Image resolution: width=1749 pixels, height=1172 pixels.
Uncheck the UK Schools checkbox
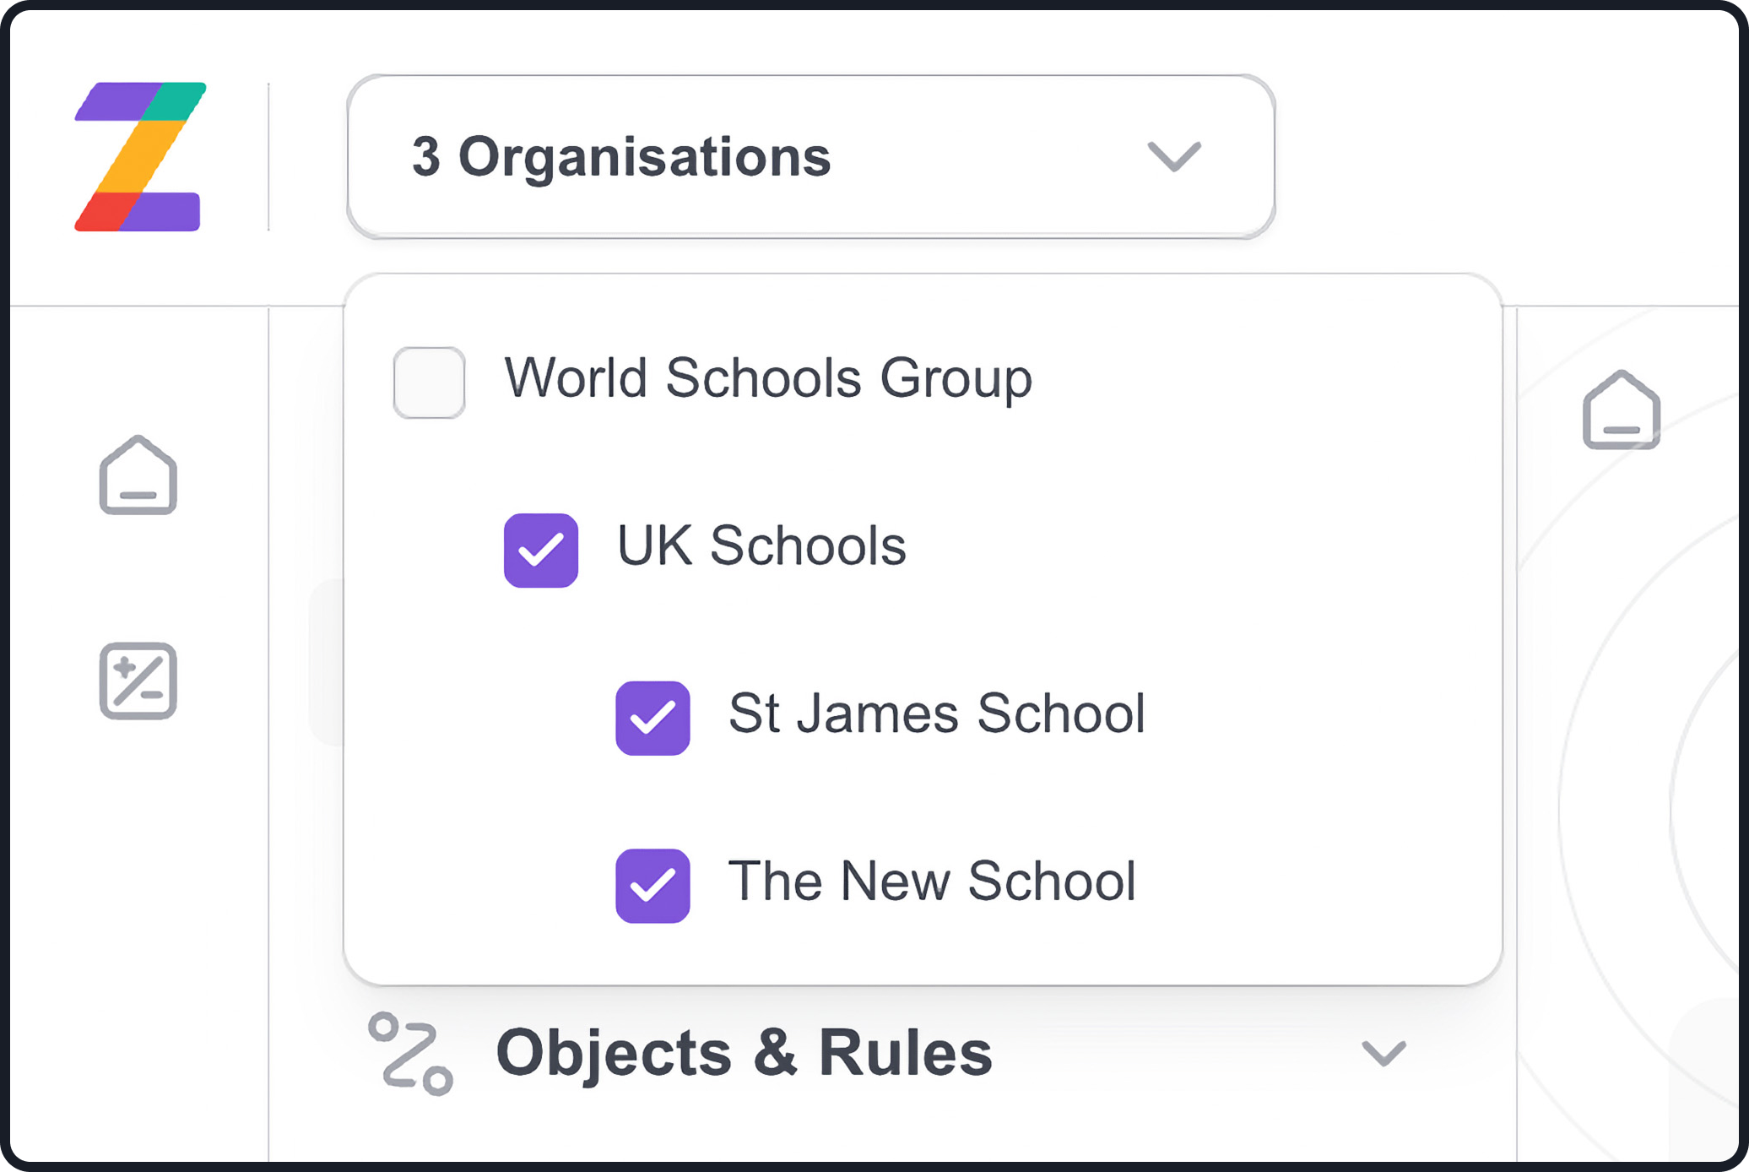click(541, 551)
